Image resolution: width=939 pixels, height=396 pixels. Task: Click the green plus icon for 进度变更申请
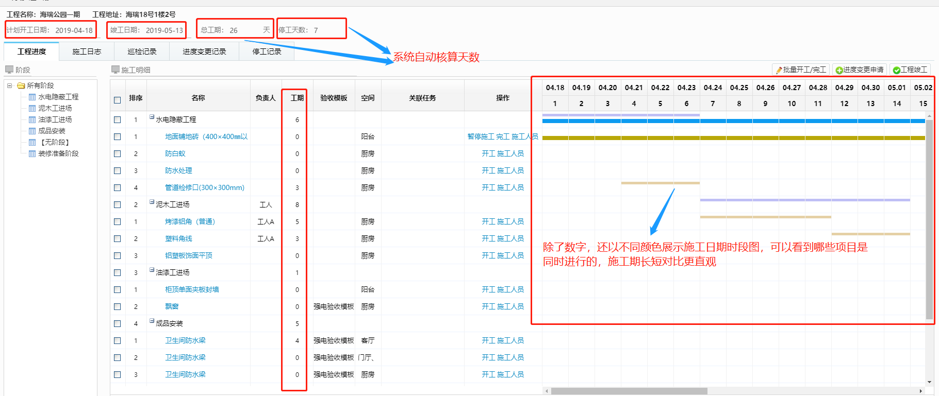tap(839, 70)
